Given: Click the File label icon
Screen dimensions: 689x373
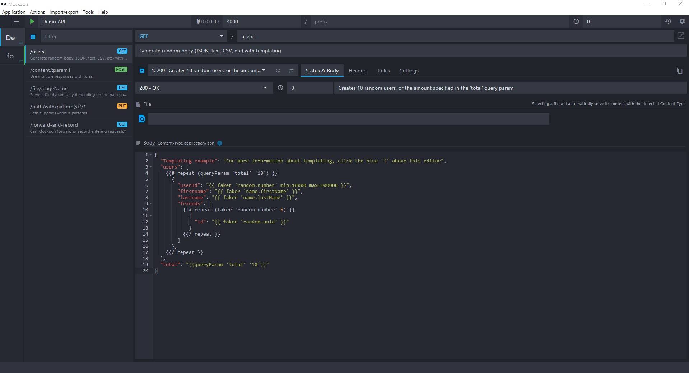Looking at the screenshot, I should tap(138, 104).
